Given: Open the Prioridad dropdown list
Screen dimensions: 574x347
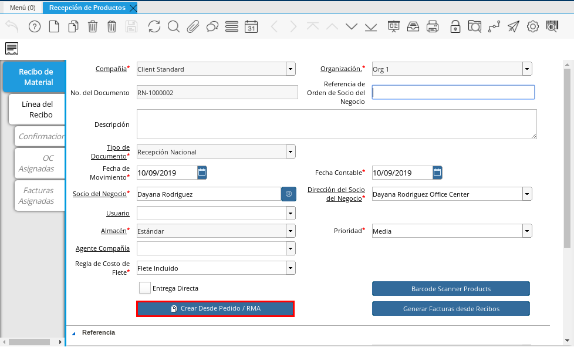Looking at the screenshot, I should click(527, 231).
